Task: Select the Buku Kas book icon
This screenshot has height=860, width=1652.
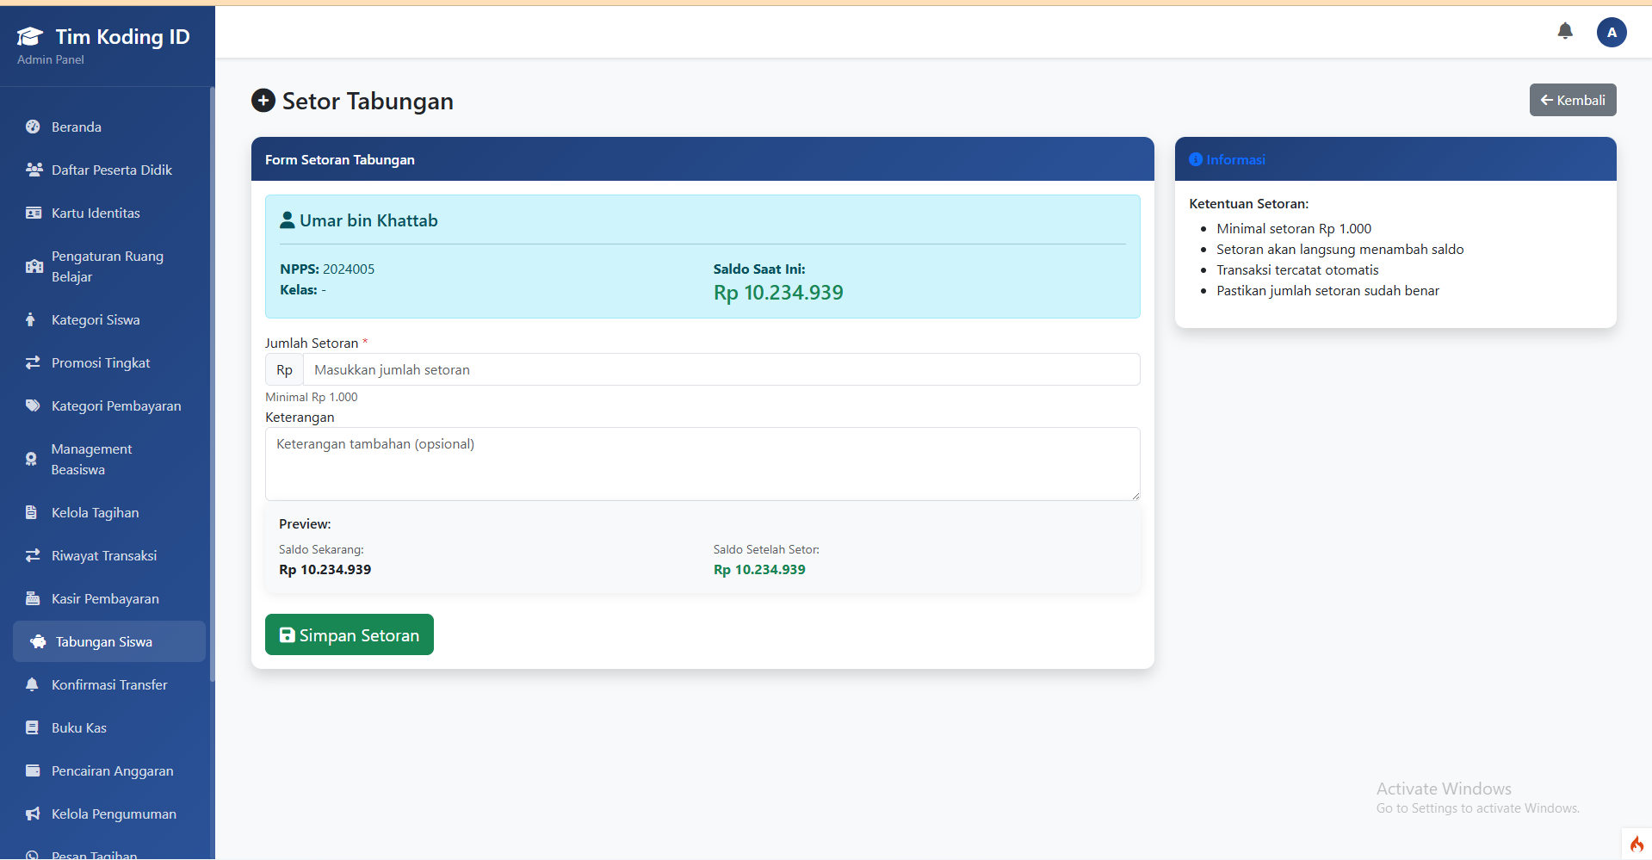Action: (x=32, y=727)
